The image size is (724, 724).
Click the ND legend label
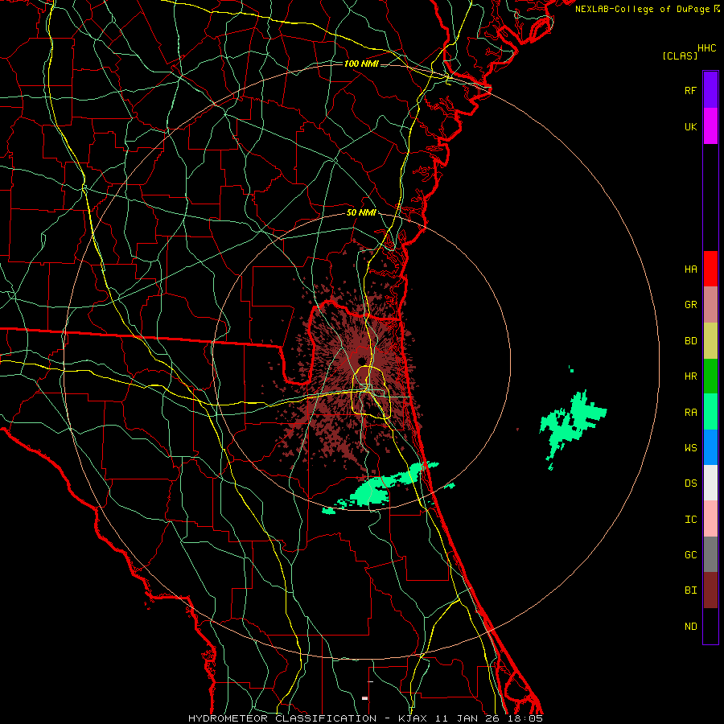(x=690, y=627)
